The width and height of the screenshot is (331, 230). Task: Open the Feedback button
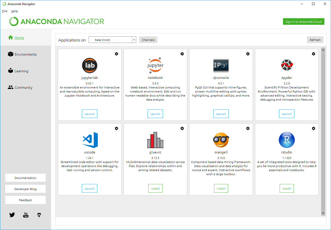pos(26,200)
